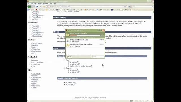
Task: Open the Tomcat 6.0 documentation link
Action: tap(36, 26)
